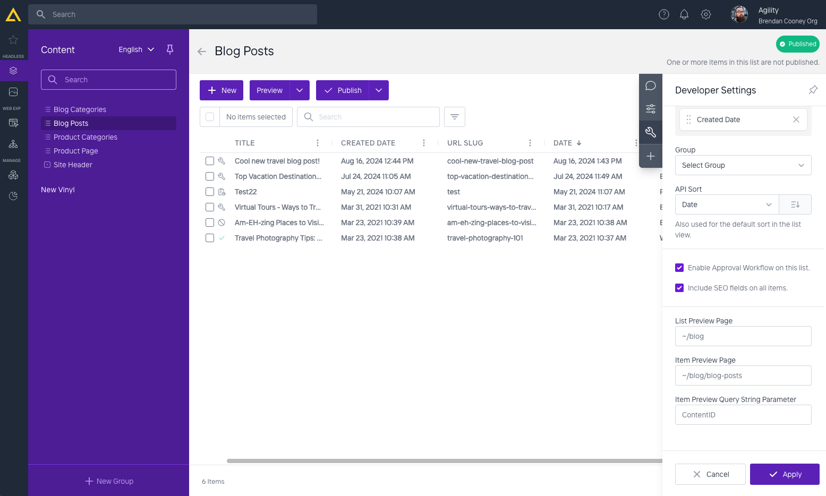Select the New Vinyl group
This screenshot has height=496, width=826.
tap(58, 190)
